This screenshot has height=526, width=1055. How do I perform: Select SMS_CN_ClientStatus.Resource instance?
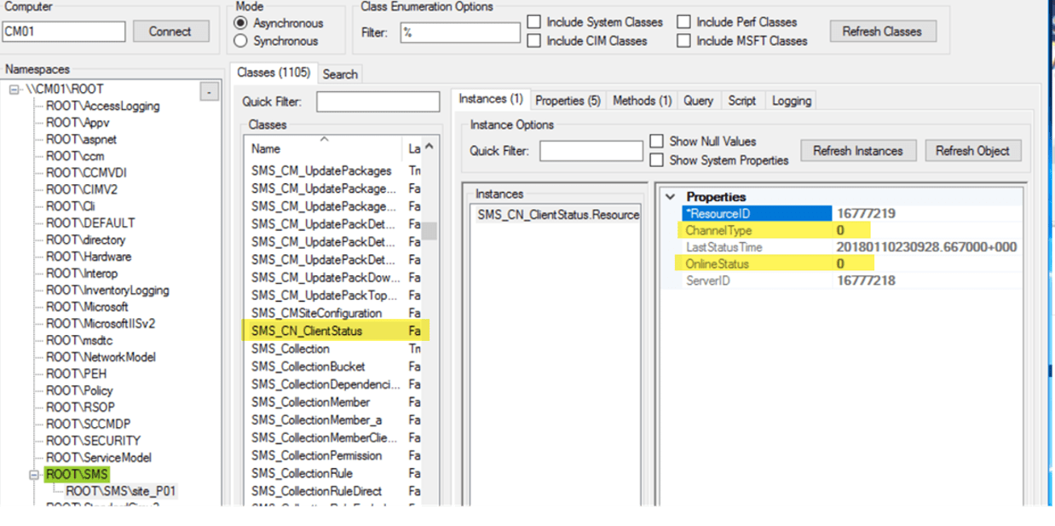click(558, 215)
